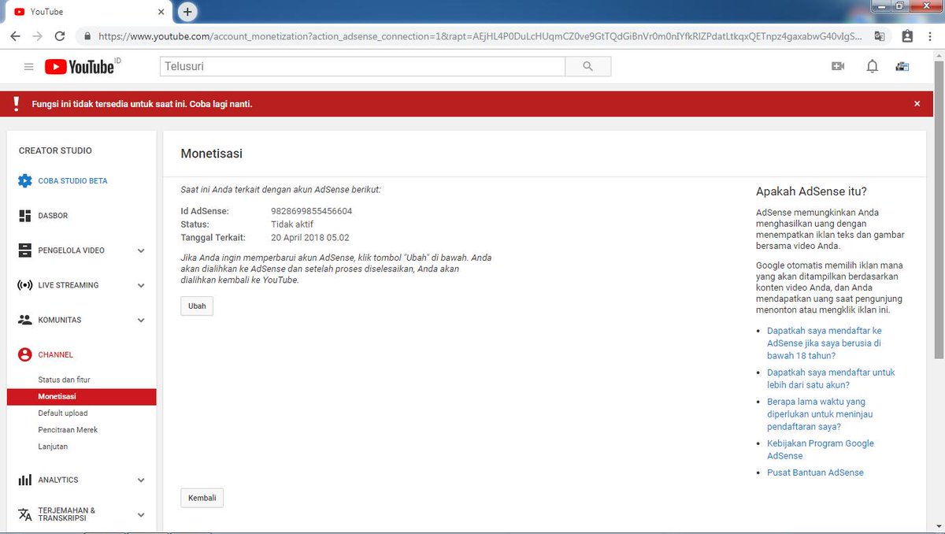Click the Dasbor dashboard icon
Viewport: 945px width, 534px height.
tap(25, 216)
